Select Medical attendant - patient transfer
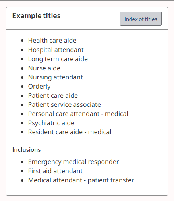 81,180
